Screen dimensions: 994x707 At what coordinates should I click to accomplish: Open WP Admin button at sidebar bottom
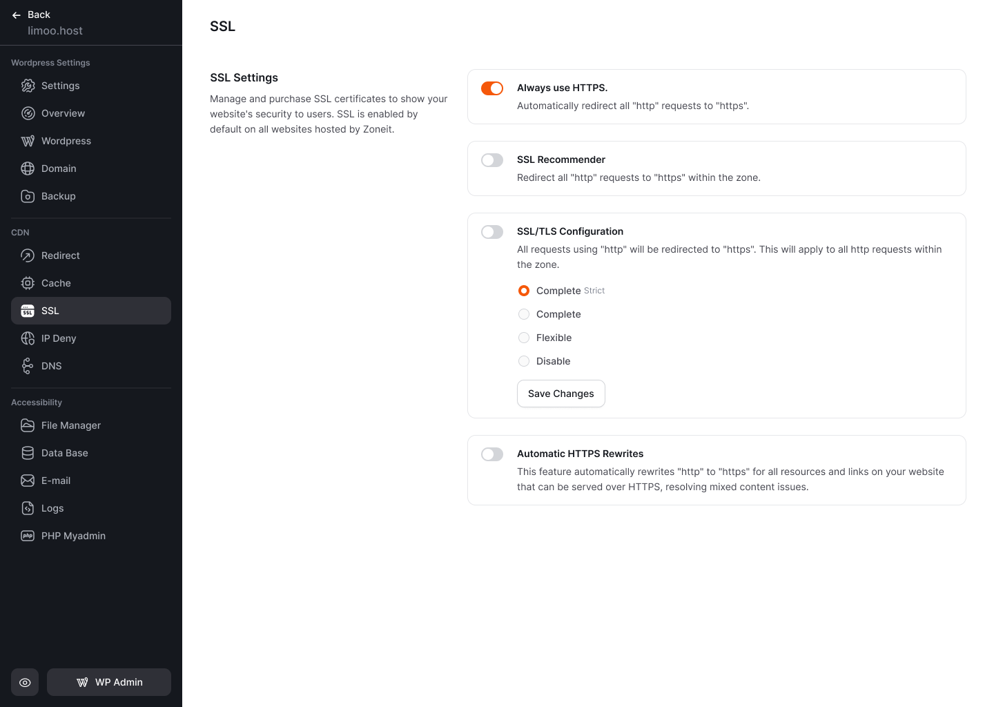[x=109, y=682]
